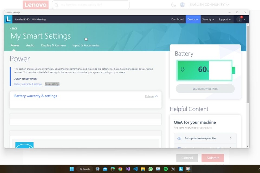Jump to Power settings link
This screenshot has height=173, width=260.
(x=52, y=84)
